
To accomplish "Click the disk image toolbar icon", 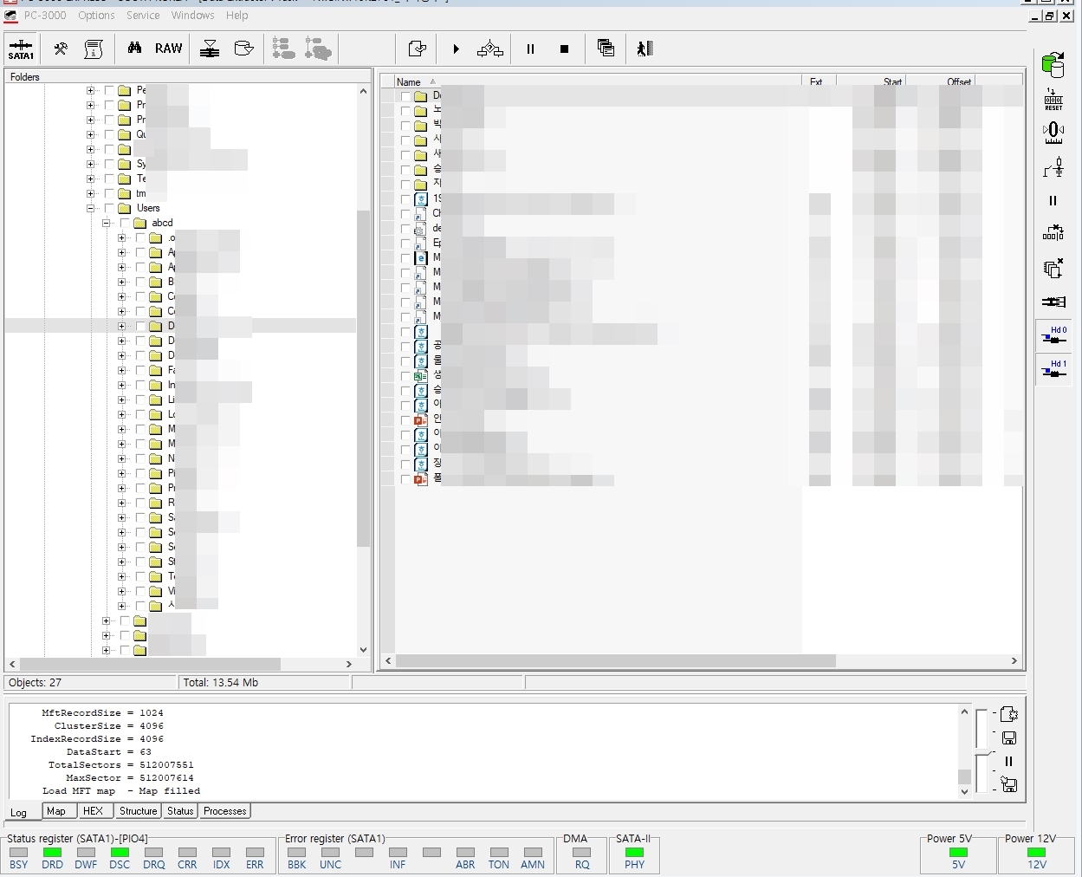I will coord(244,49).
